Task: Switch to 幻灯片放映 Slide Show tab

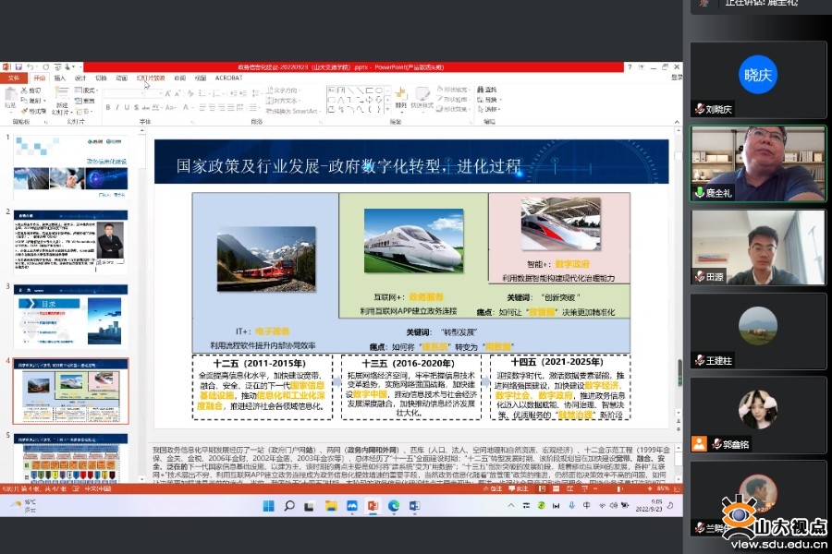Action: click(151, 78)
